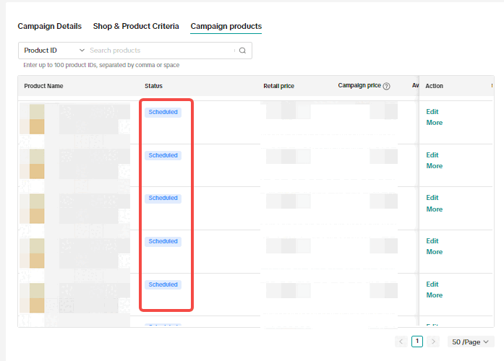Click the Status column header
This screenshot has height=361, width=504.
point(153,86)
